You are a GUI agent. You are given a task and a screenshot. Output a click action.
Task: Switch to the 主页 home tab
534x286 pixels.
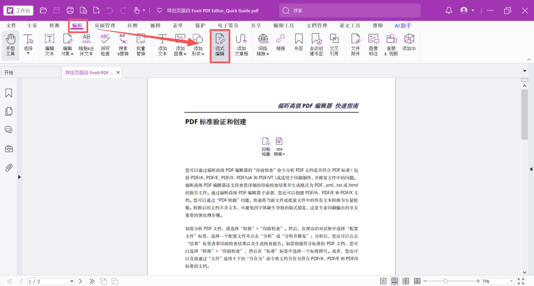(32, 26)
